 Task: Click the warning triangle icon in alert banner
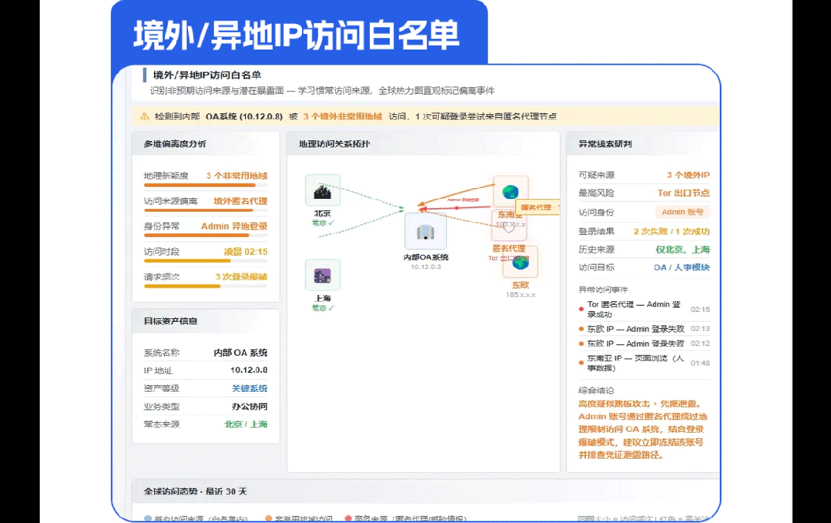pos(144,116)
